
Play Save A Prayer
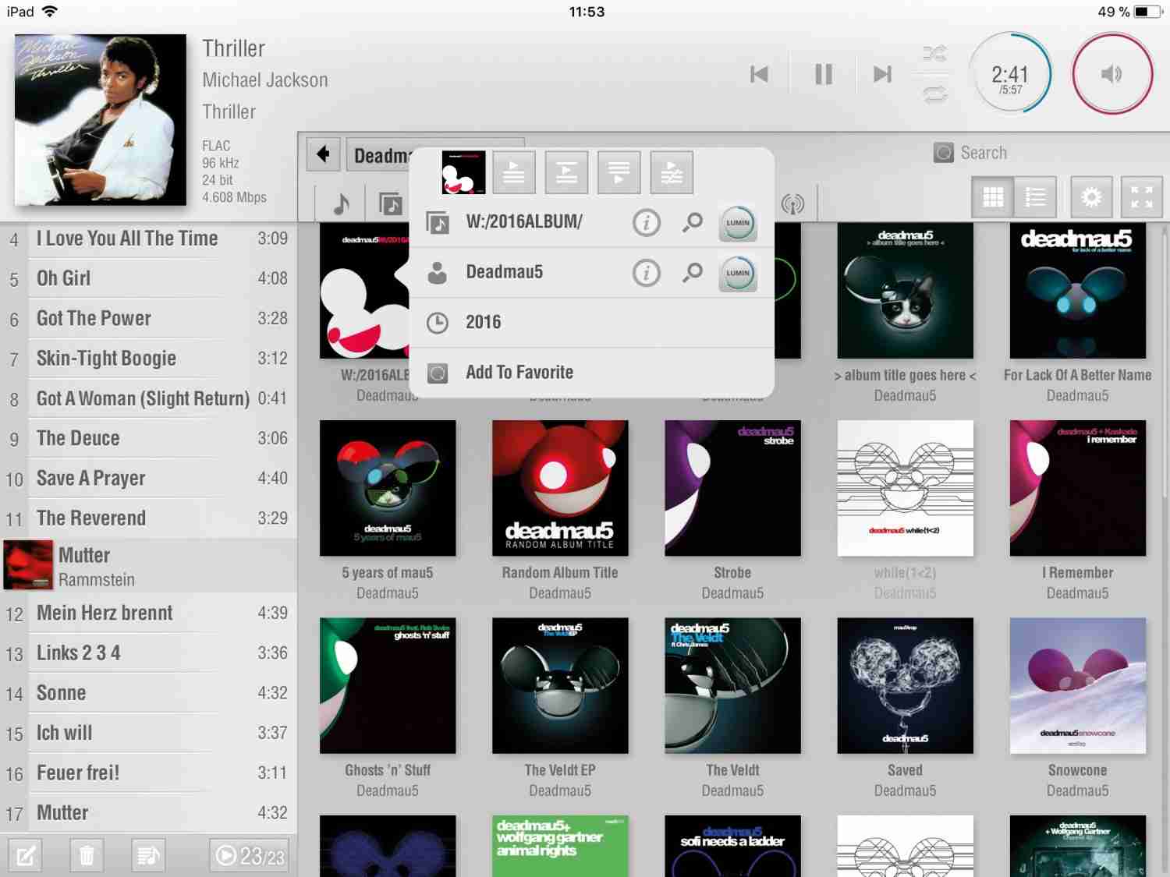click(148, 478)
